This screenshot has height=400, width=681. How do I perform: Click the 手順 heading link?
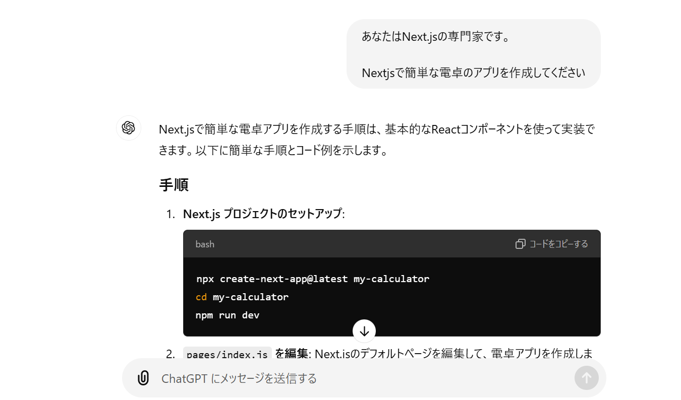click(x=174, y=185)
